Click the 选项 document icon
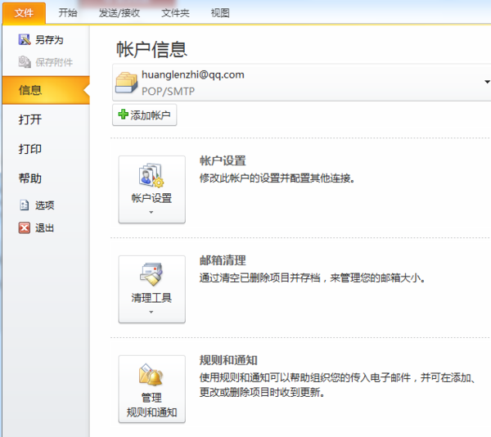Image resolution: width=491 pixels, height=437 pixels. [24, 205]
